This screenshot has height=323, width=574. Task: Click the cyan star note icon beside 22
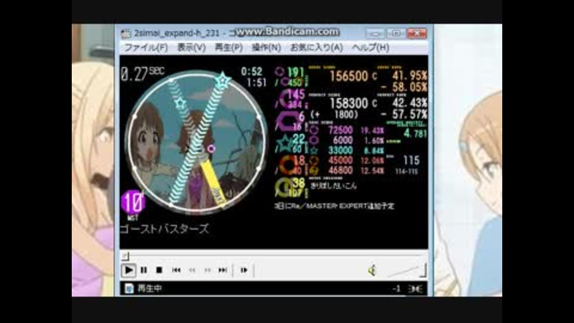[x=285, y=144]
